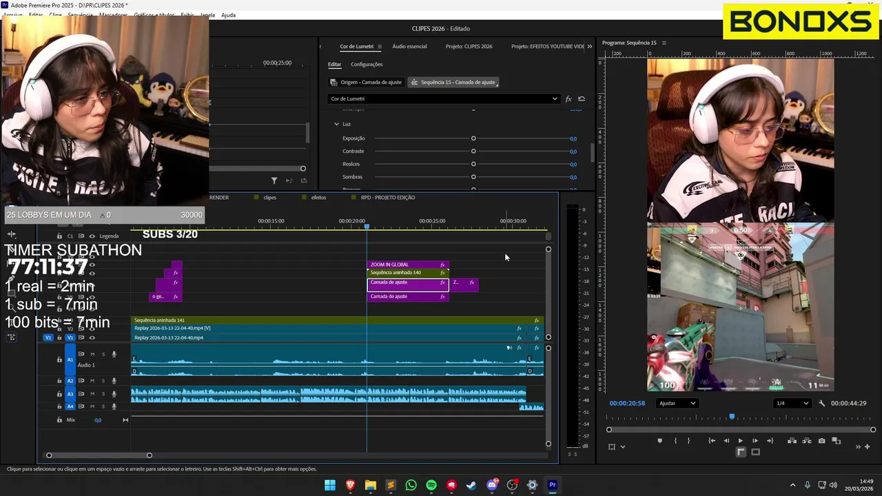Select the Sequência aninhada 140 clip
The height and width of the screenshot is (496, 882).
coord(408,273)
